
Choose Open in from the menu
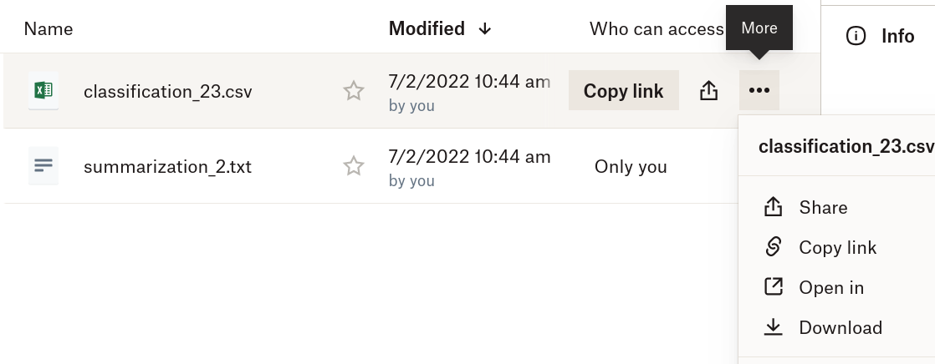click(831, 288)
